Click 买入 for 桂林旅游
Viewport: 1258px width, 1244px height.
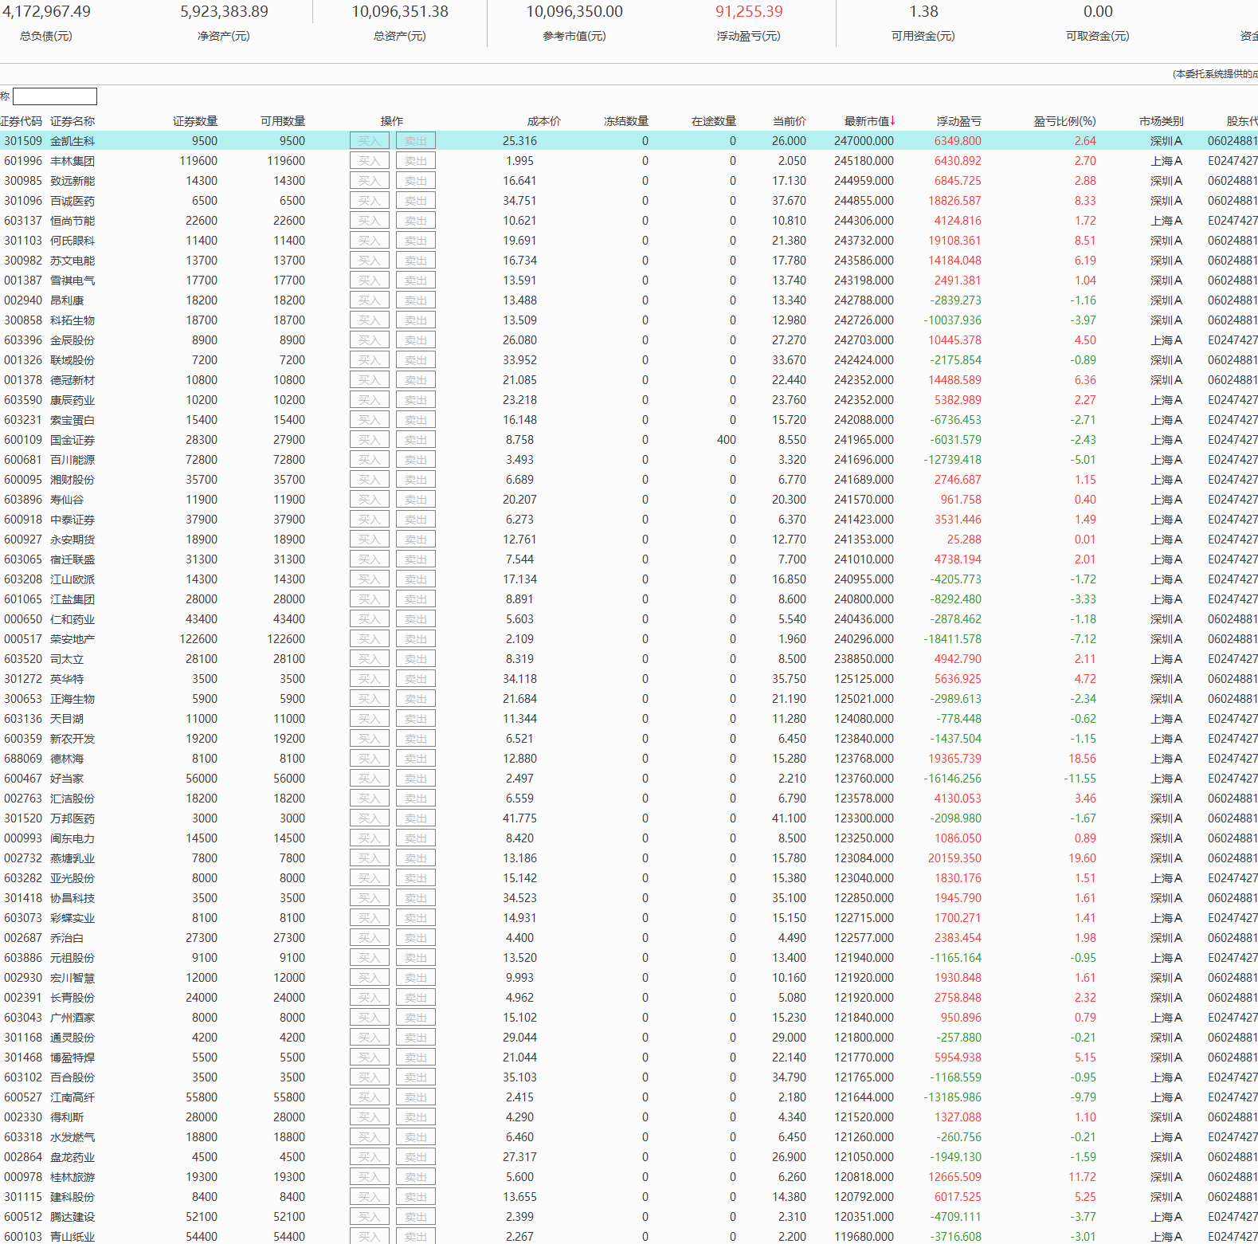pos(370,1177)
